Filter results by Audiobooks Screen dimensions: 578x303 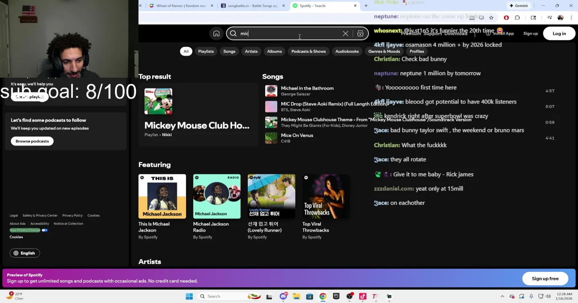click(347, 51)
